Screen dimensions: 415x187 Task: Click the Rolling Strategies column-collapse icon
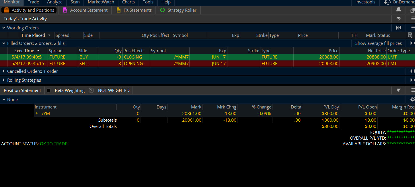point(412,80)
